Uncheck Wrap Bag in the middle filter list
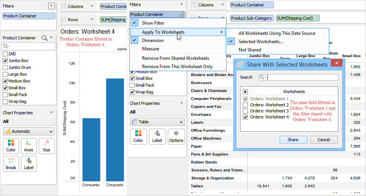This screenshot has width=366, height=196. [x=132, y=92]
